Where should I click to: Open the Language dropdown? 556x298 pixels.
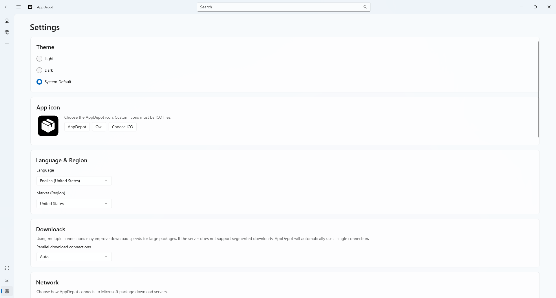click(74, 181)
